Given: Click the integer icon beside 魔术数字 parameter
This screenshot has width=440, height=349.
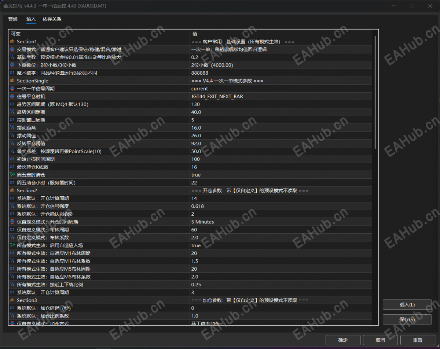Looking at the screenshot, I should point(12,73).
